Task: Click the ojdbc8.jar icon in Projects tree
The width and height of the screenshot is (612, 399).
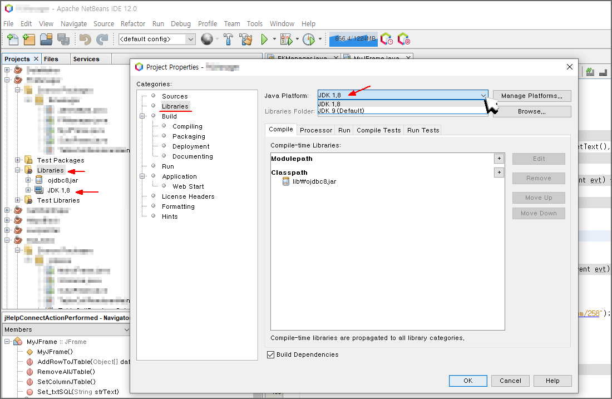Action: pyautogui.click(x=39, y=180)
